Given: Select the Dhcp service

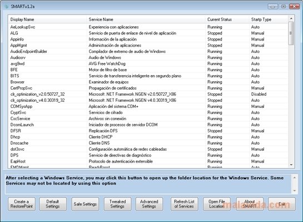Looking at the screenshot, I should click(148, 137).
